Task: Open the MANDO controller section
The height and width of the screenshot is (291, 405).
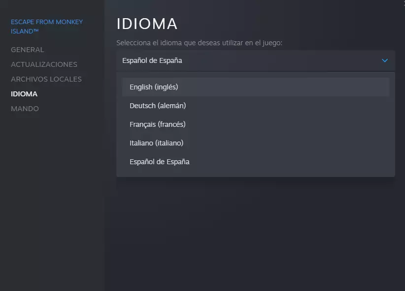Action: tap(25, 109)
